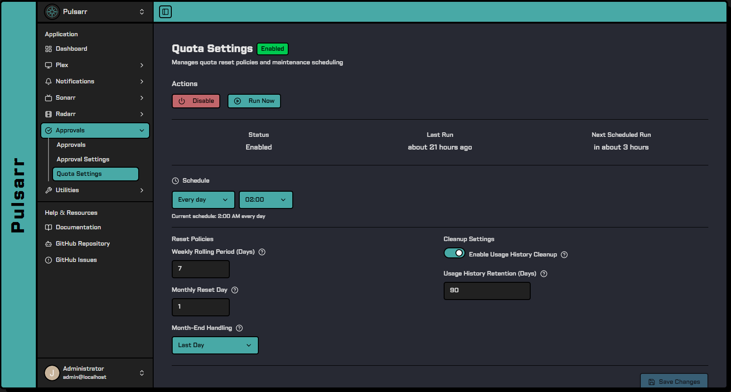731x392 pixels.
Task: Open the Pulsarr workspace switcher arrows
Action: [x=142, y=12]
